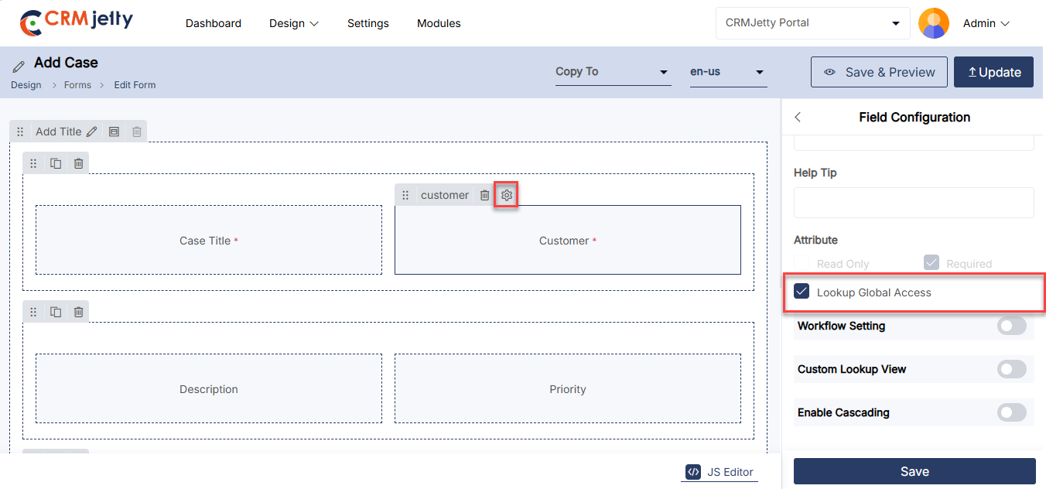The image size is (1046, 489).
Task: Go back using Field Configuration chevron
Action: (798, 118)
